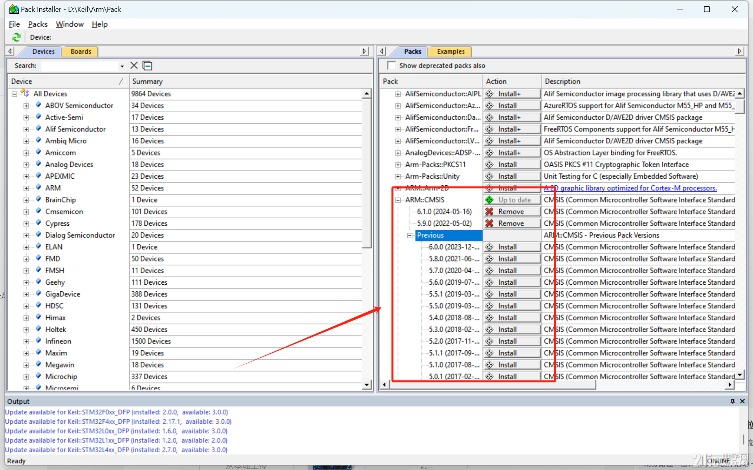The width and height of the screenshot is (753, 470).
Task: Collapse the Previous versions node
Action: tap(410, 235)
